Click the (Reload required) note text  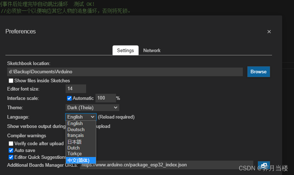click(x=116, y=117)
